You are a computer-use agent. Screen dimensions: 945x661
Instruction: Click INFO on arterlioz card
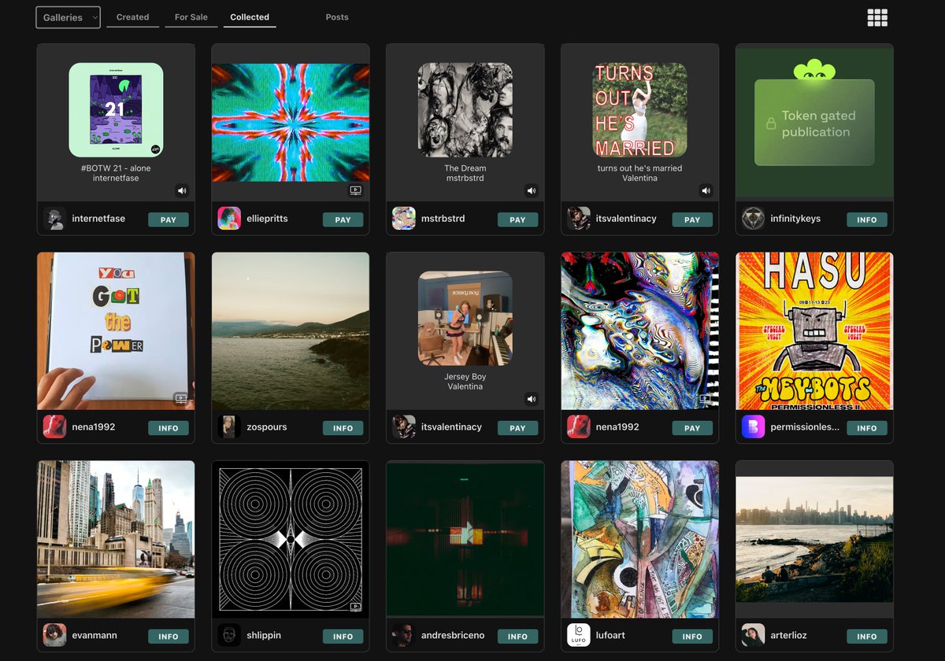[x=867, y=637]
